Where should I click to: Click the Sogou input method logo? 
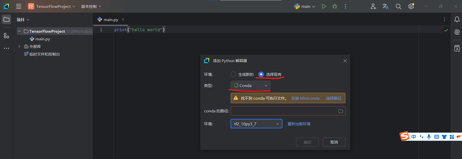[x=405, y=136]
